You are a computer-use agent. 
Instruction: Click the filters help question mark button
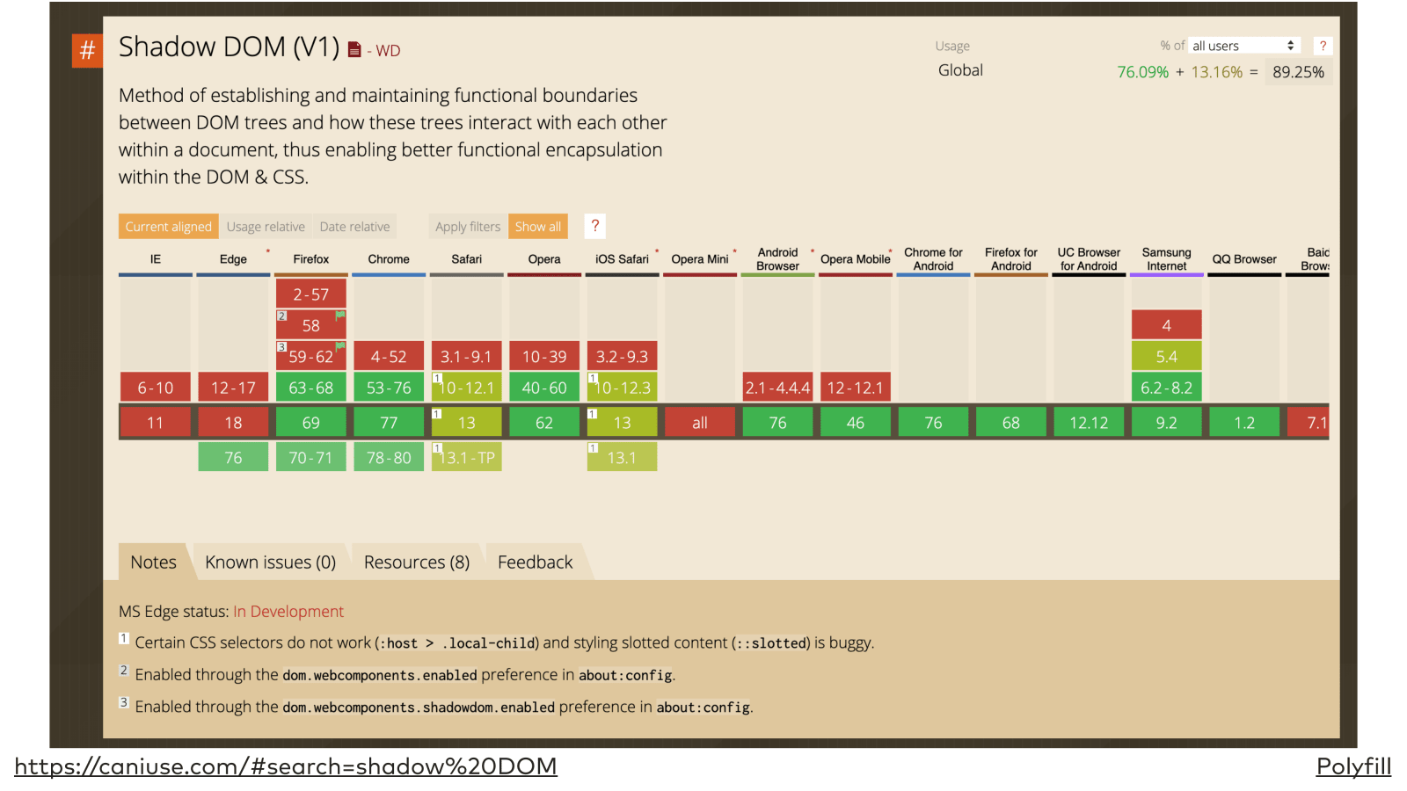pyautogui.click(x=595, y=226)
